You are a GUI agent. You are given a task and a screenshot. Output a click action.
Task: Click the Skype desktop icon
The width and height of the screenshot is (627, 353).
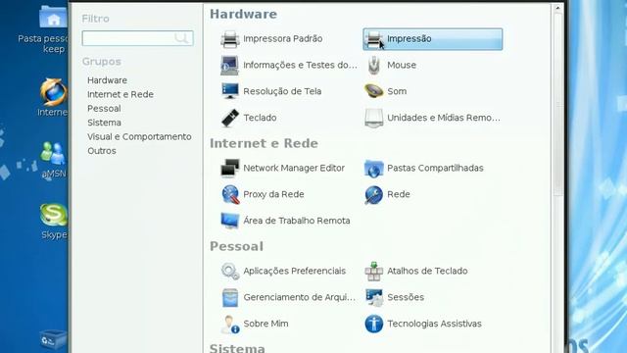click(x=54, y=215)
